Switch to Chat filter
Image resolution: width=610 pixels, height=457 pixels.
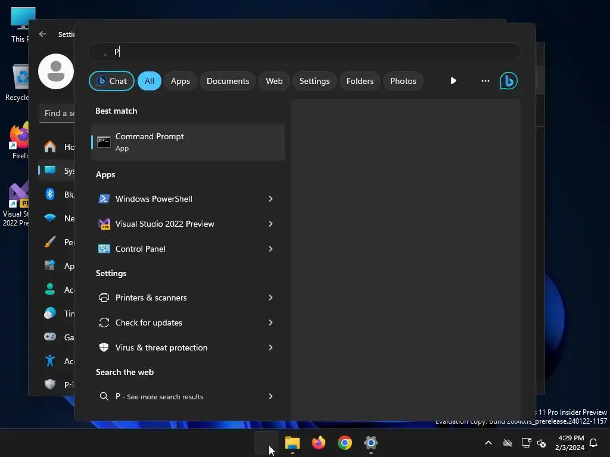click(x=111, y=81)
